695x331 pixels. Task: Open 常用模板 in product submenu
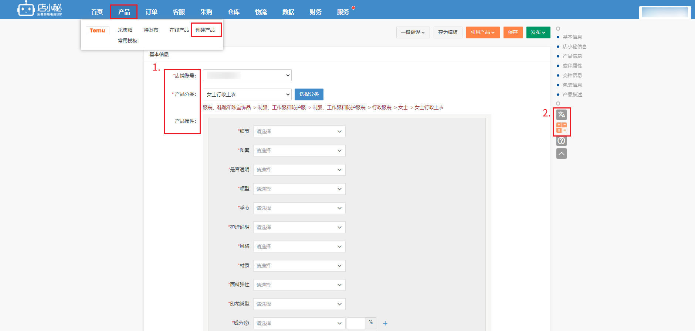[x=128, y=41]
